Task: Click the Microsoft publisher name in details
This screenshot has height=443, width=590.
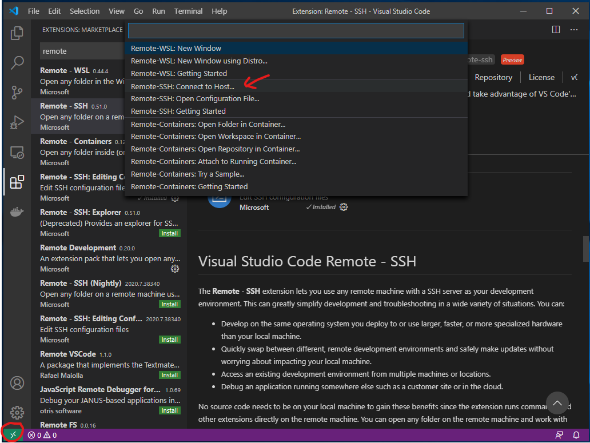Action: 254,207
